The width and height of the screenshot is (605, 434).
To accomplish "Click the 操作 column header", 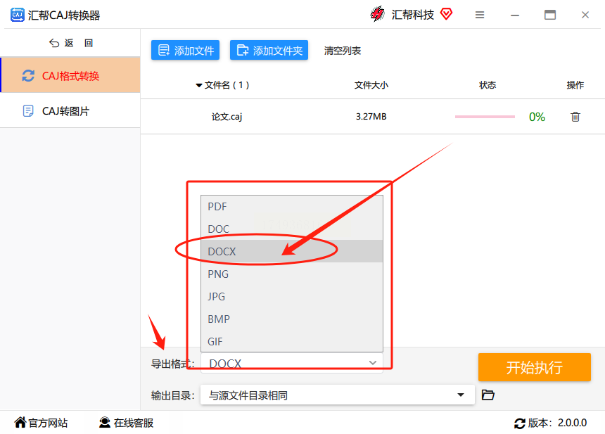I will (x=575, y=85).
